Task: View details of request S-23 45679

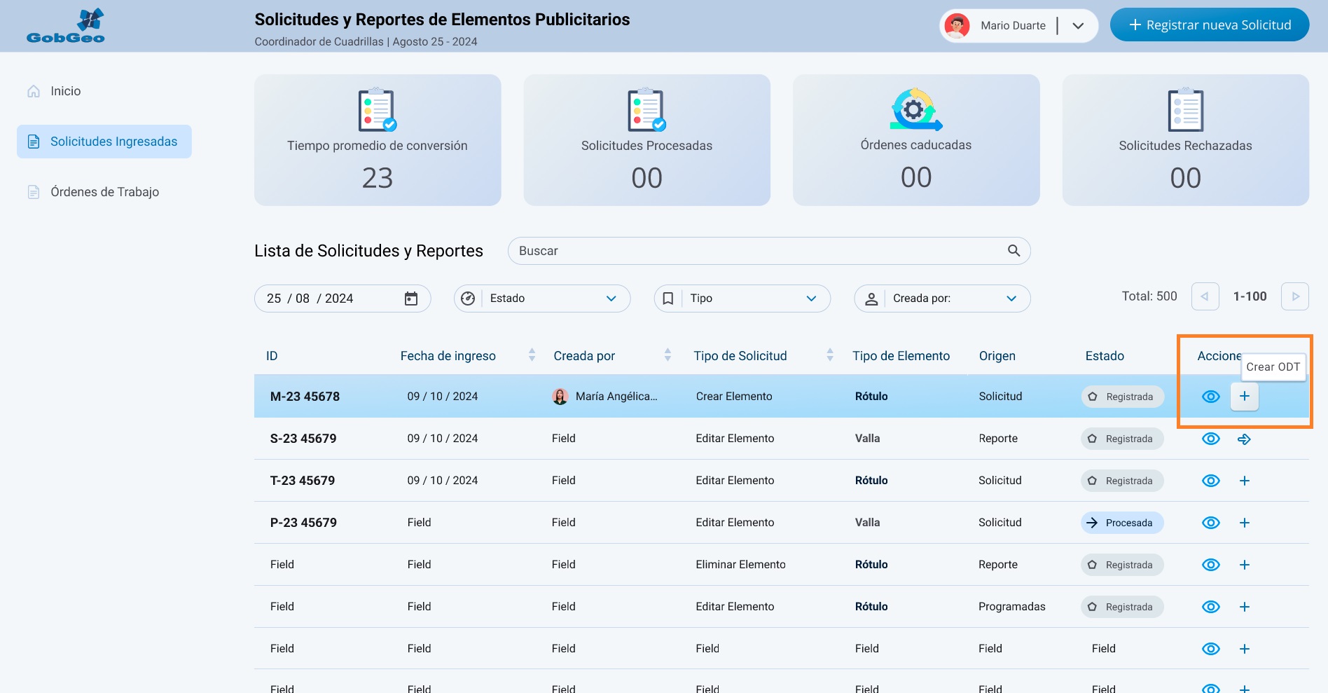Action: pos(1210,439)
